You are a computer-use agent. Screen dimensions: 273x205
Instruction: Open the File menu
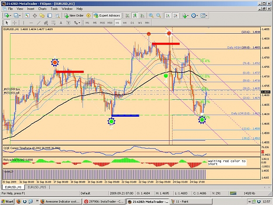10,9
